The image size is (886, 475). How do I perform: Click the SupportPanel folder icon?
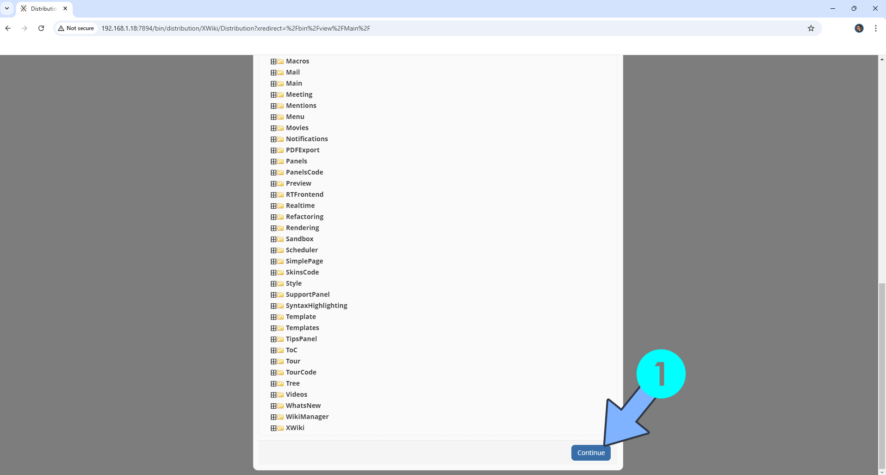[x=280, y=295]
